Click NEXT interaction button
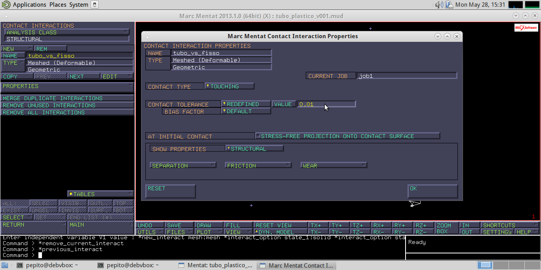541x270 pixels. pos(84,76)
